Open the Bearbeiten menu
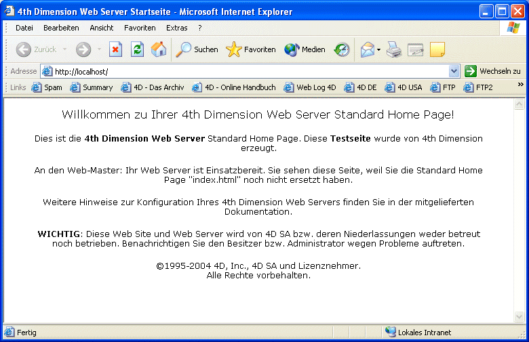The height and width of the screenshot is (342, 529). click(61, 28)
